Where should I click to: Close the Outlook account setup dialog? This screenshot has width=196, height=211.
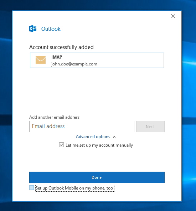tap(173, 16)
